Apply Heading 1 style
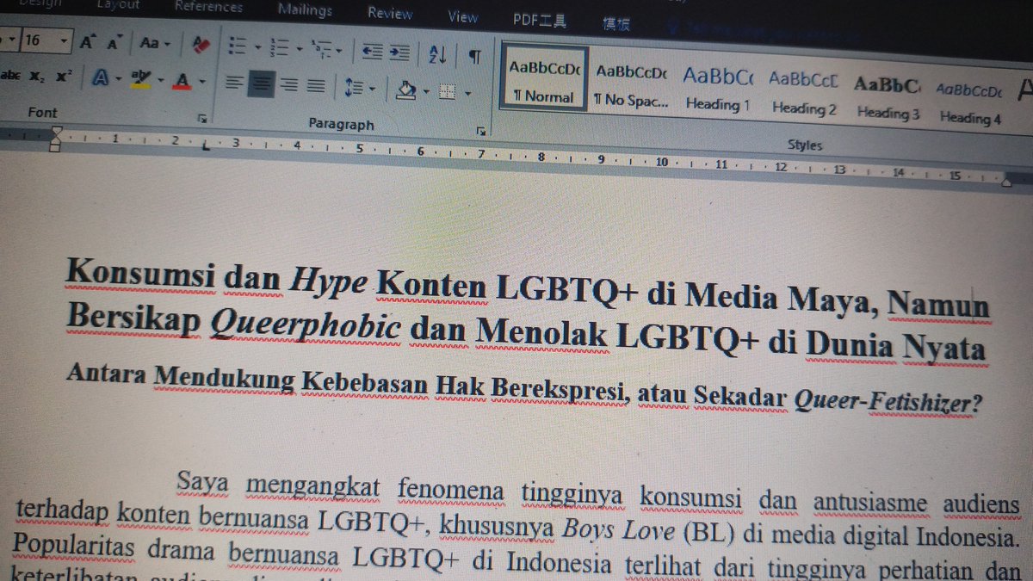Viewport: 1033px width, 581px height. (x=719, y=90)
